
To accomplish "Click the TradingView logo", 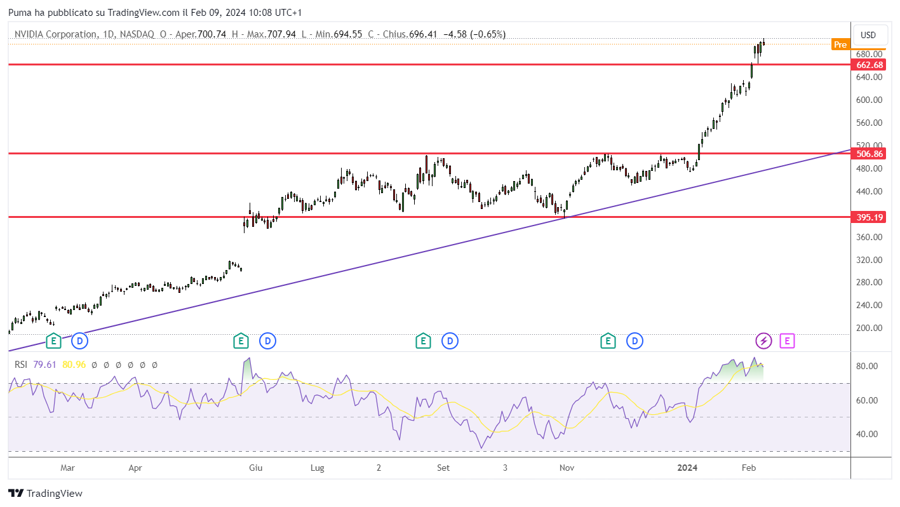I will [x=45, y=493].
